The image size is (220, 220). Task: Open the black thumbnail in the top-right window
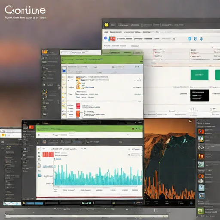point(199,95)
